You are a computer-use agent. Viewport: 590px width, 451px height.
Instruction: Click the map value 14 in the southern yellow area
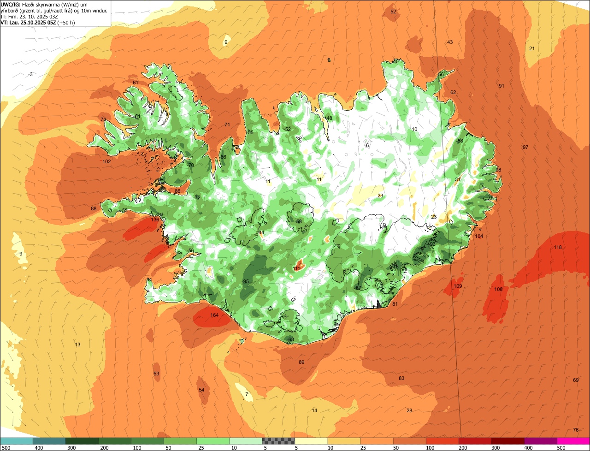pyautogui.click(x=314, y=411)
